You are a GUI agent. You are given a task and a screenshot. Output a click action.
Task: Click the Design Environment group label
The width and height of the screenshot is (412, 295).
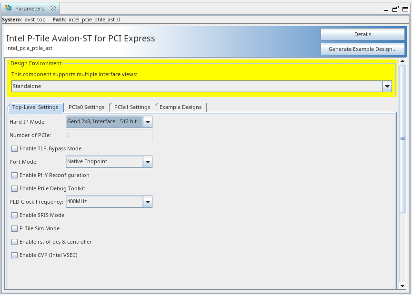coord(36,63)
